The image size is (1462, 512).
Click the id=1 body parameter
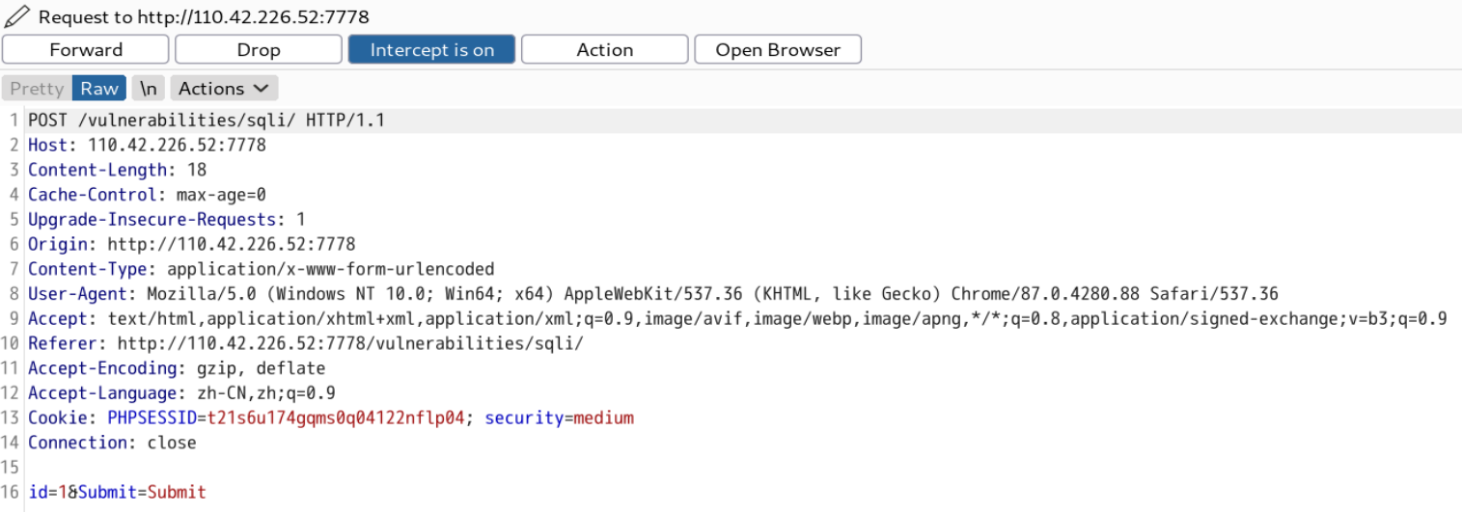point(47,493)
